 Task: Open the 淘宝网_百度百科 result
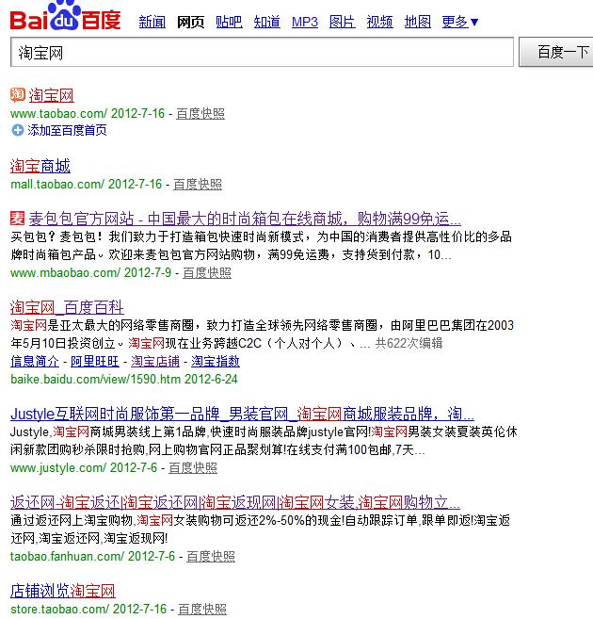tap(67, 307)
